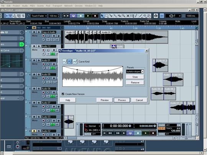Click the top toolbar Stop button
This screenshot has height=155, width=207.
[80, 16]
